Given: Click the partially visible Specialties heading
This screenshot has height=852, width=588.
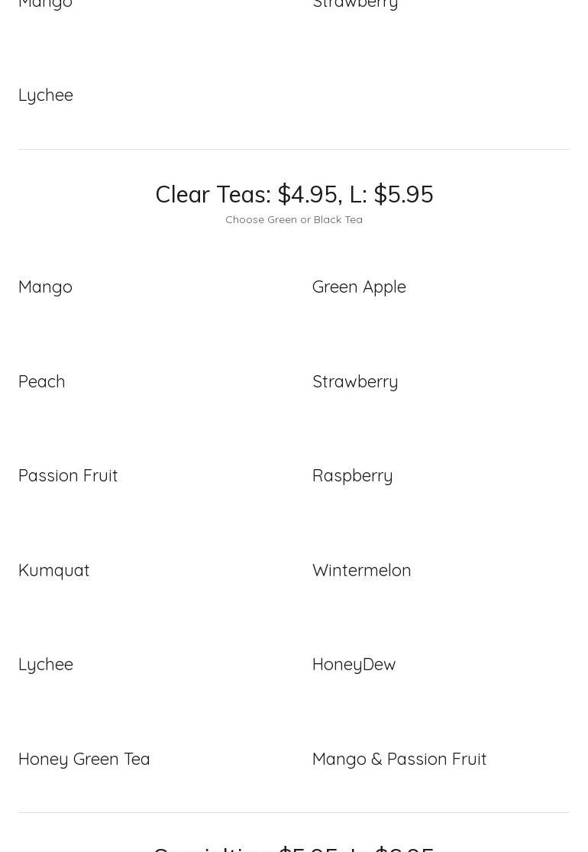Looking at the screenshot, I should click(x=294, y=848).
